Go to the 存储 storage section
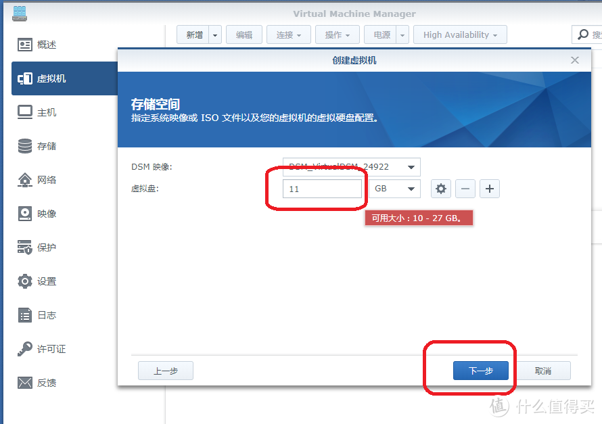The width and height of the screenshot is (602, 424). click(37, 146)
